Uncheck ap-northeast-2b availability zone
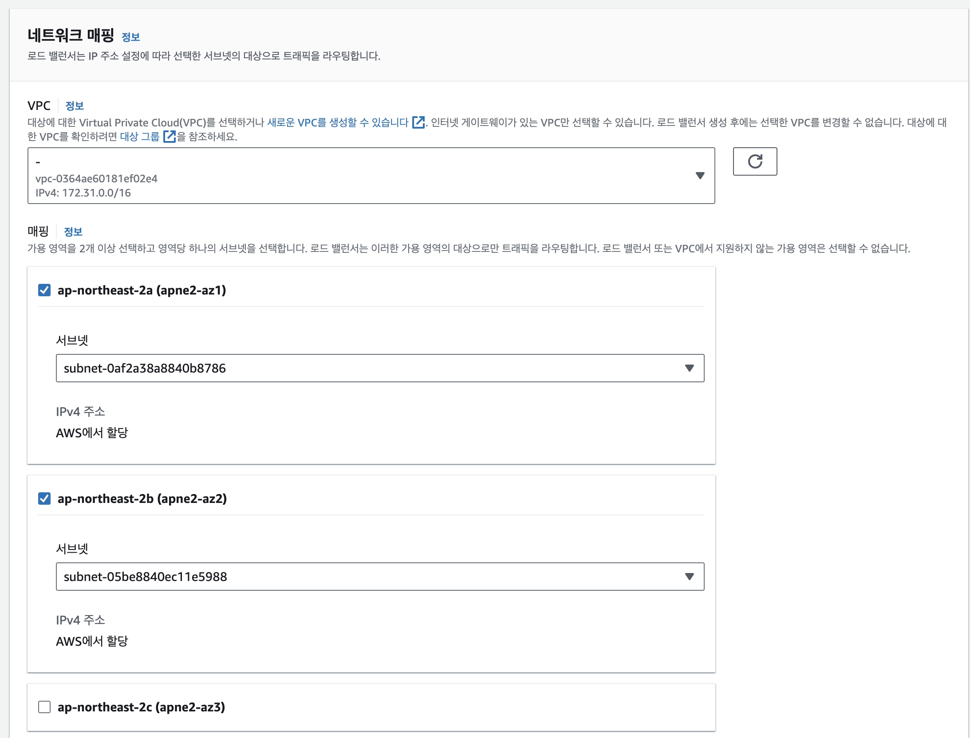 tap(44, 499)
